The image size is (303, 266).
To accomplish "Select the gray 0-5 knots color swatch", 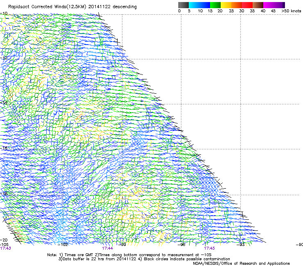I will coord(183,5).
